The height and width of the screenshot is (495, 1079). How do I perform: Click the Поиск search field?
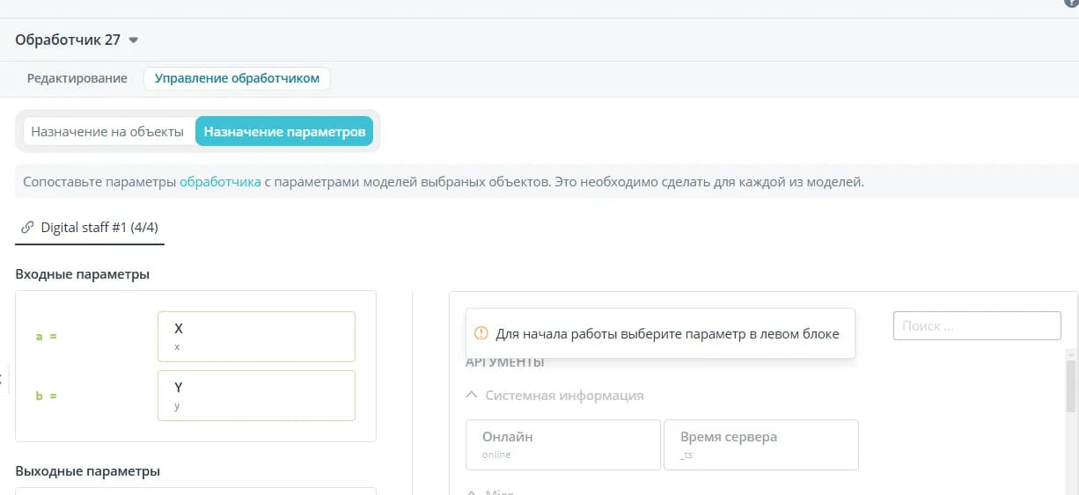pyautogui.click(x=977, y=325)
